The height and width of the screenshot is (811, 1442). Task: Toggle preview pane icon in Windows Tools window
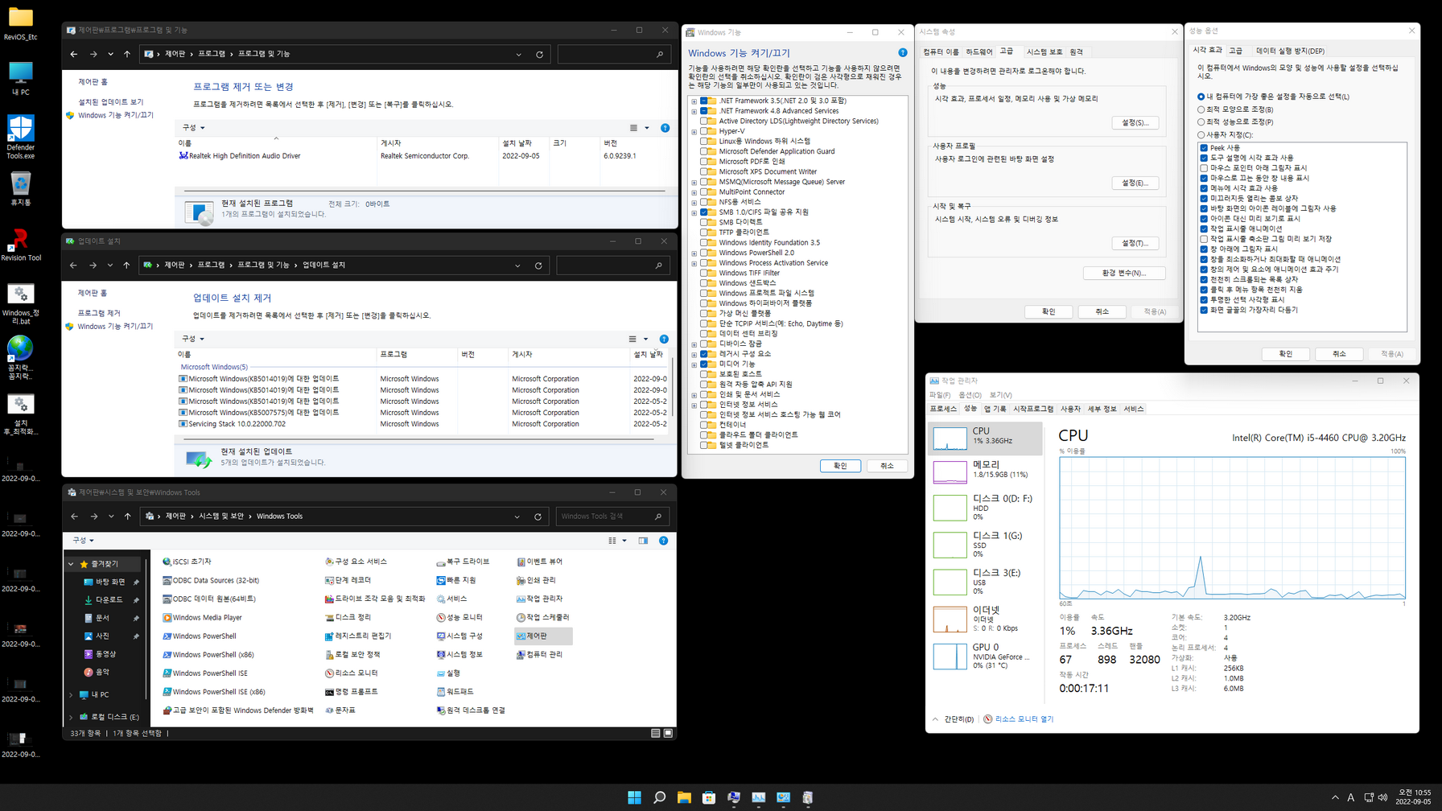(643, 541)
